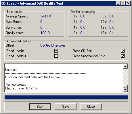Maximize the CD Speed window
The image size is (132, 114).
(x=123, y=3)
